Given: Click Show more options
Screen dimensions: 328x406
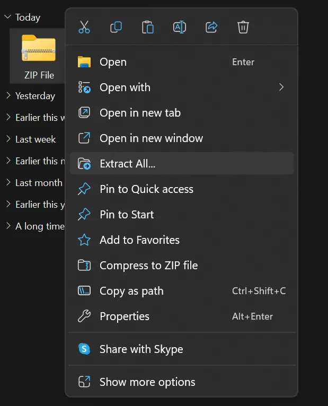Looking at the screenshot, I should pyautogui.click(x=147, y=382).
